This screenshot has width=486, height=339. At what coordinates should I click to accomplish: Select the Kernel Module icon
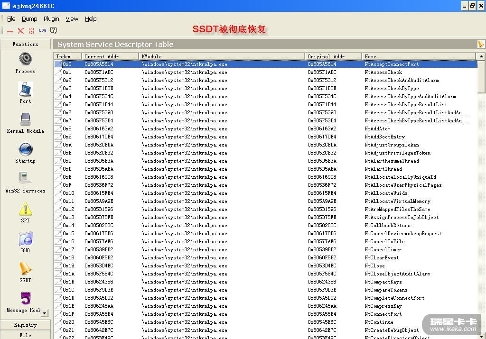(25, 119)
